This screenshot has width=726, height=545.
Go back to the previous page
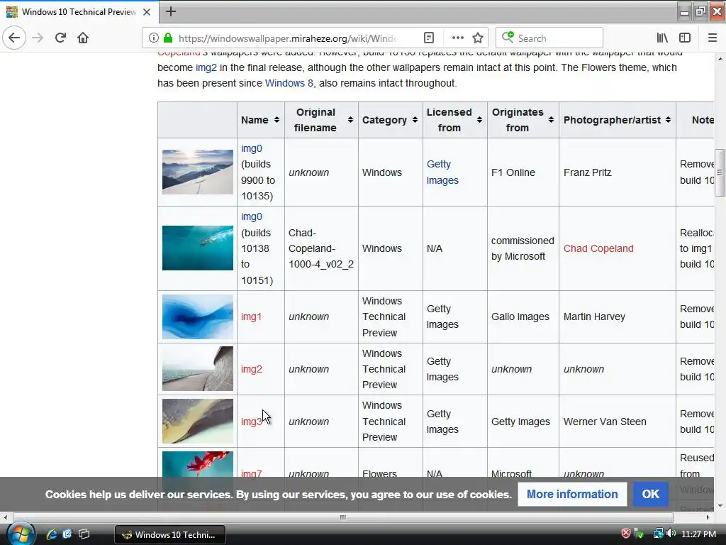click(14, 38)
